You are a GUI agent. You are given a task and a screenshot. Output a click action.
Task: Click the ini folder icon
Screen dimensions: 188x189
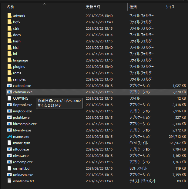pyautogui.click(x=9, y=54)
